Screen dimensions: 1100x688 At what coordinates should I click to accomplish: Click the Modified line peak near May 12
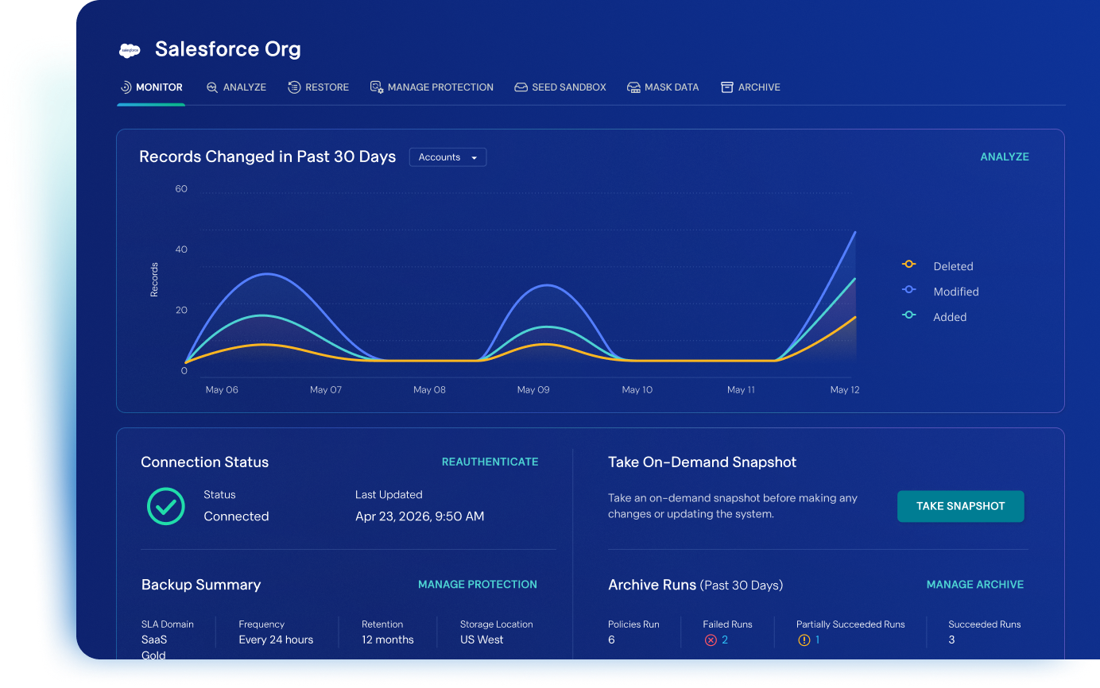coord(854,232)
